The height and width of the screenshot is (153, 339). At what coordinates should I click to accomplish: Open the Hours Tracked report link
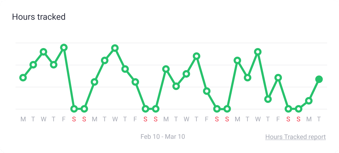tap(295, 137)
